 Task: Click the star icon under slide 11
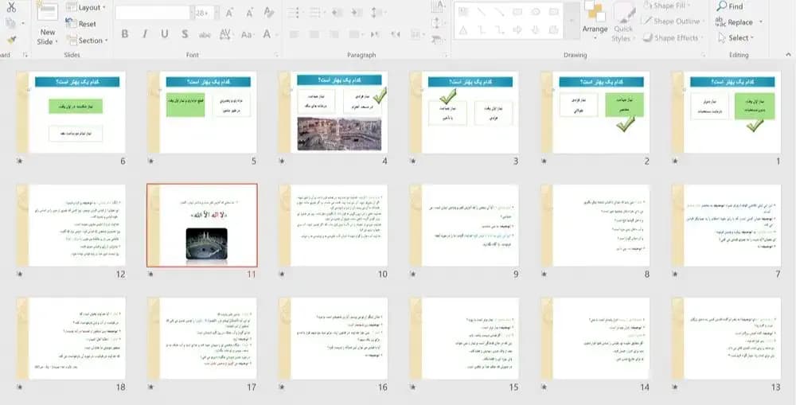(150, 274)
